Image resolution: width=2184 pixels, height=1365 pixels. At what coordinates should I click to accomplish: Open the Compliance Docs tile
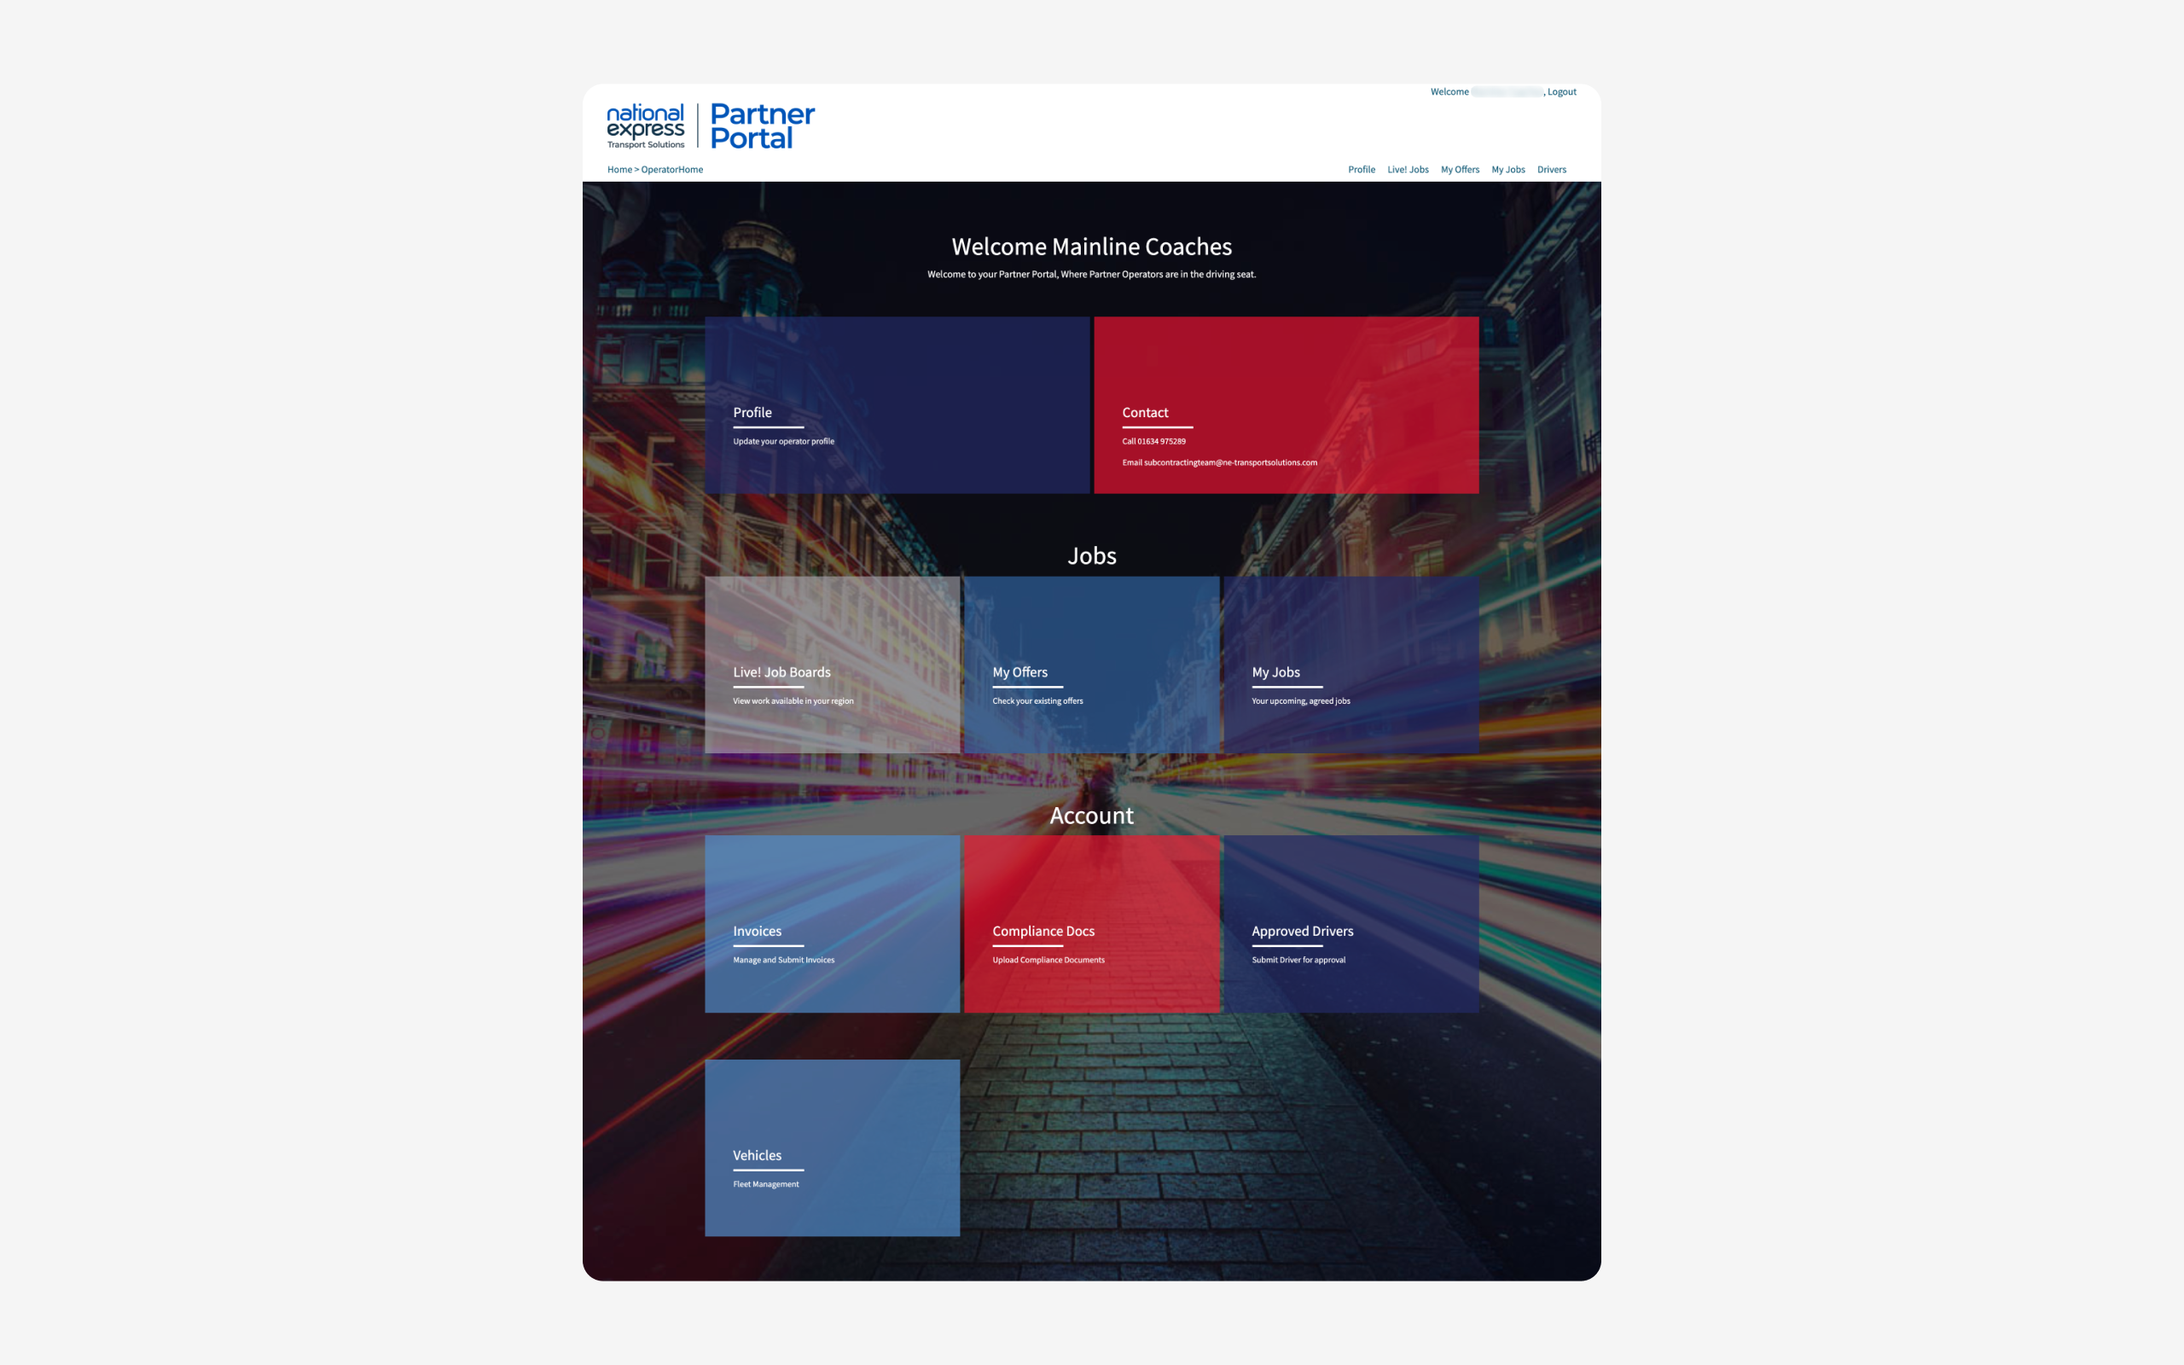(x=1091, y=924)
